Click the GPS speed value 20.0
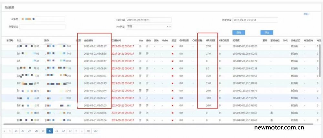 tap(208, 91)
